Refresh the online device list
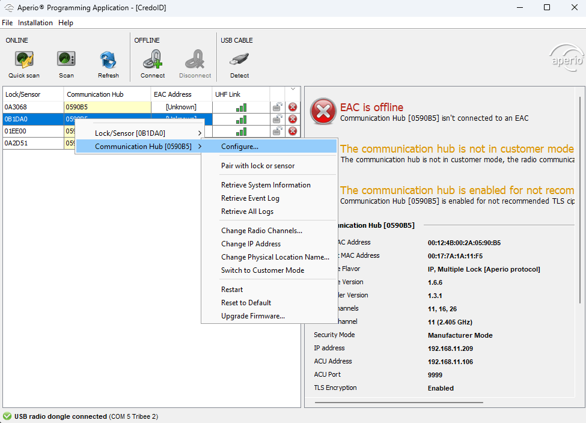 [108, 64]
